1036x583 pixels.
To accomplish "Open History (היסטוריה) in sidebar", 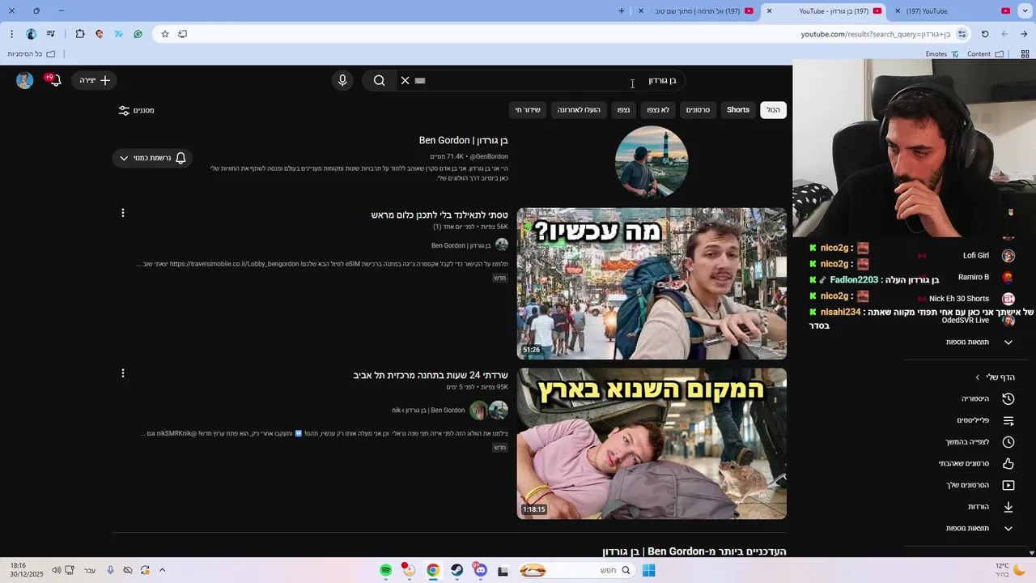I will [987, 398].
